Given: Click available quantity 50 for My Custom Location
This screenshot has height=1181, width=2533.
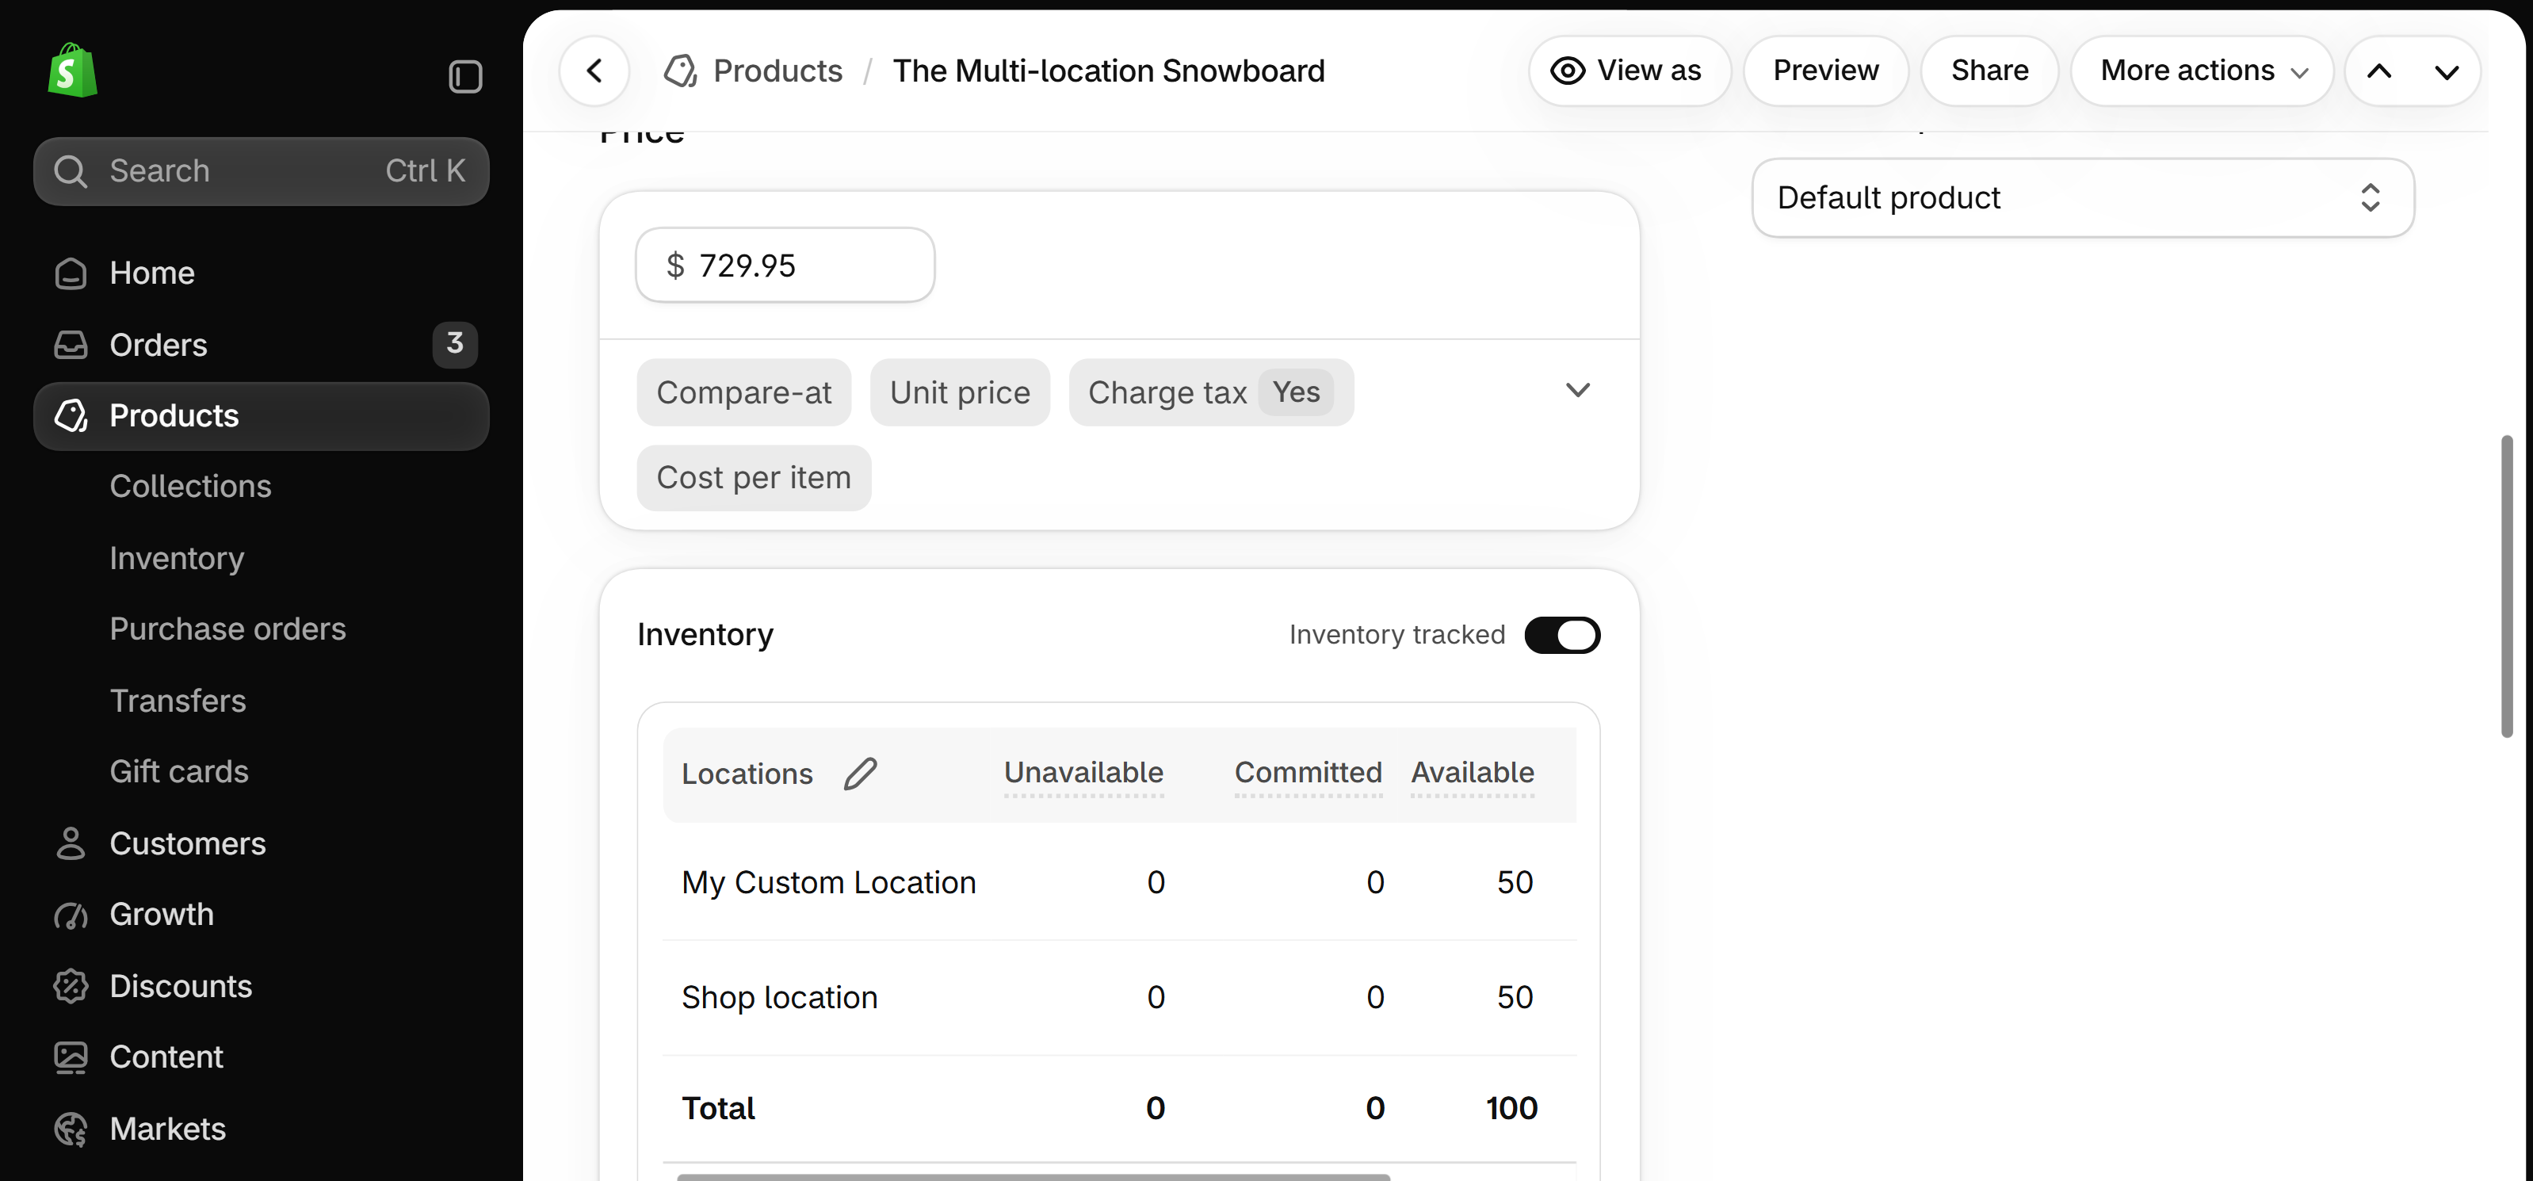Looking at the screenshot, I should pos(1515,882).
